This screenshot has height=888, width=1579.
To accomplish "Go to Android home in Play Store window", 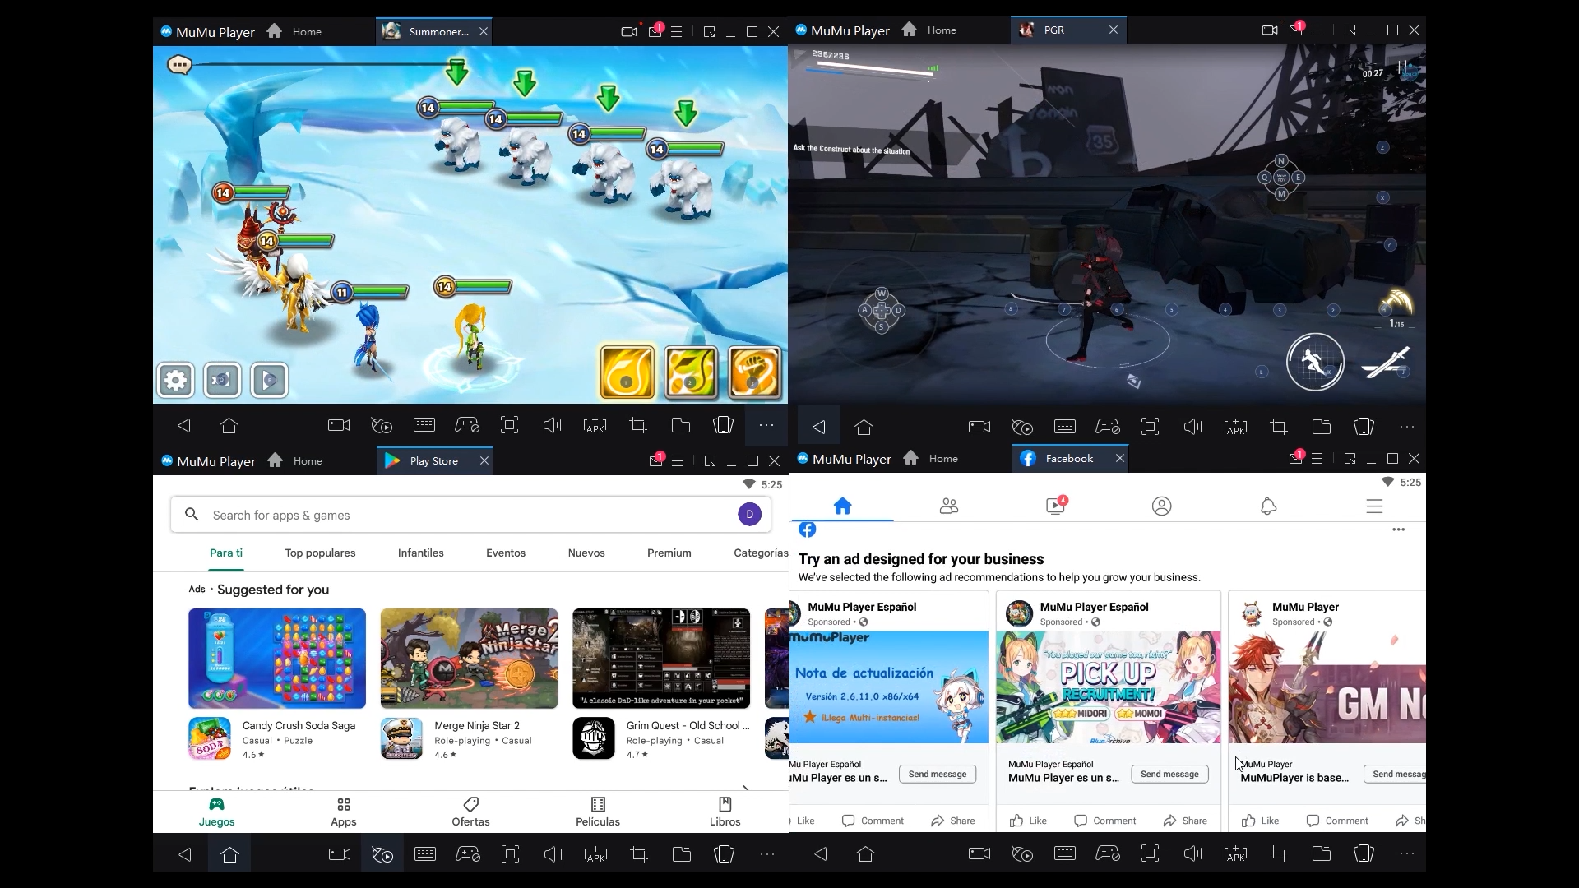I will 229,854.
